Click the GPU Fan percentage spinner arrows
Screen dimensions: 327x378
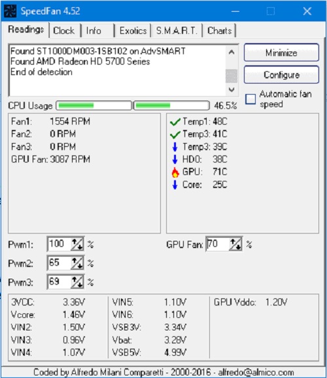[235, 244]
